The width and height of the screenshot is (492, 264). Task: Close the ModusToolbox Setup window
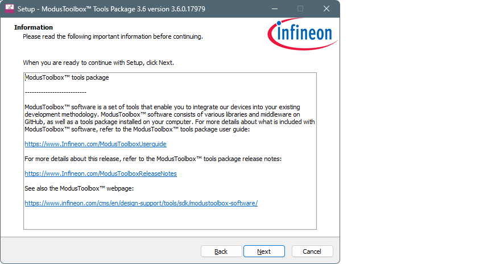click(x=326, y=9)
